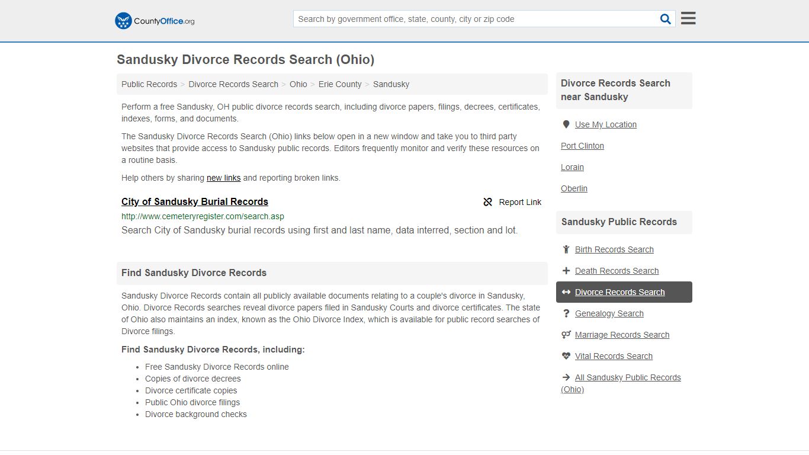Click the Divorce Records double-arrow icon
This screenshot has width=809, height=455.
(566, 292)
